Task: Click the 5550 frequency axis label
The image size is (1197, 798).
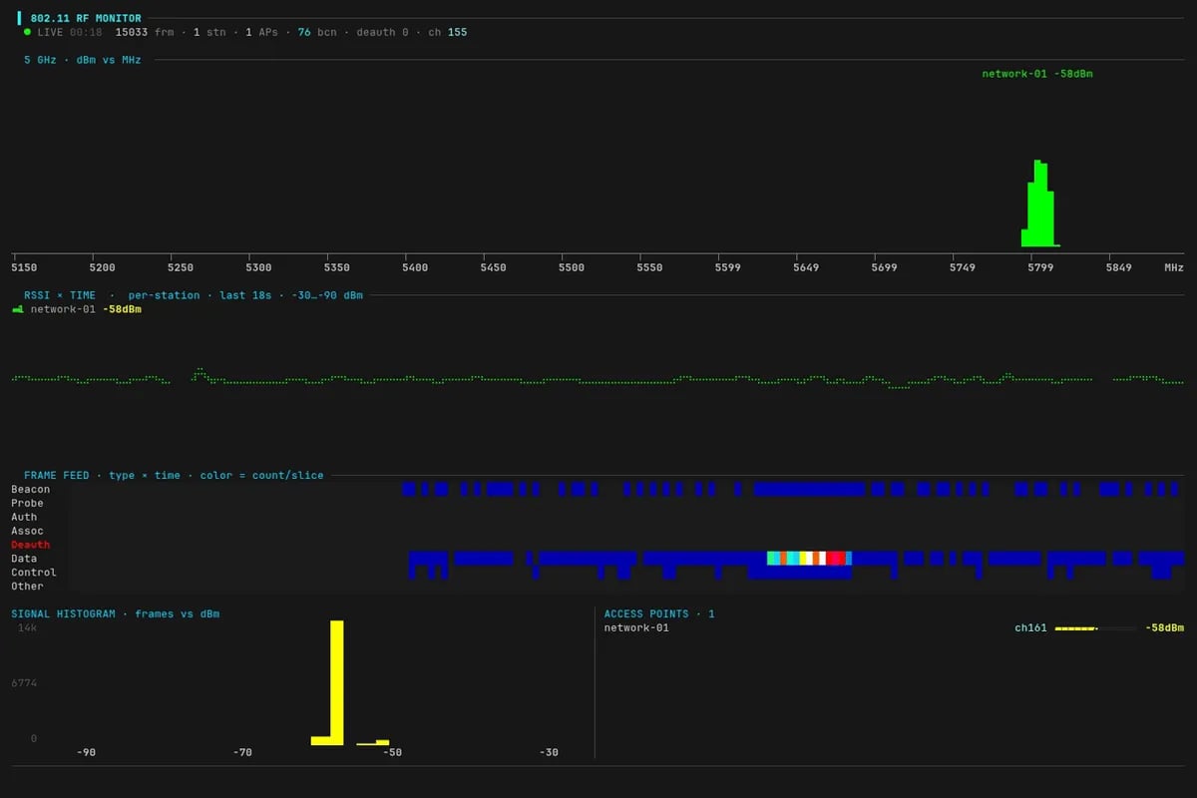Action: tap(649, 267)
